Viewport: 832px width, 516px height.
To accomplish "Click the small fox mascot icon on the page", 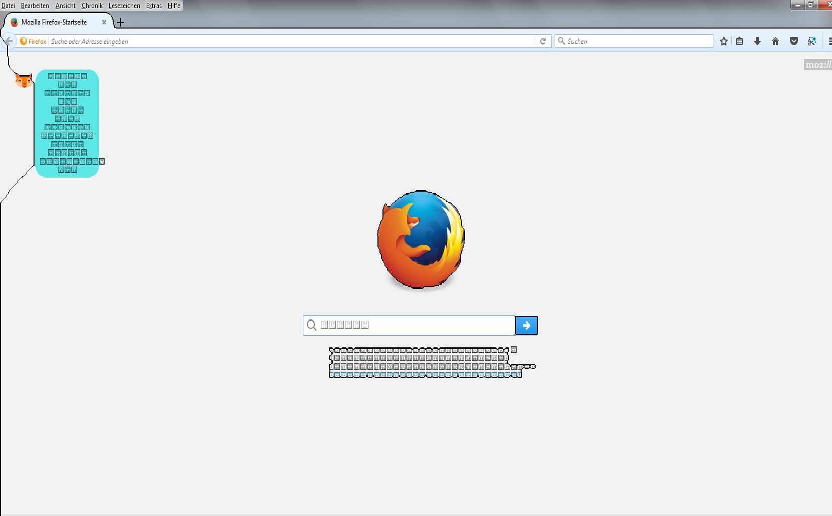I will (24, 80).
